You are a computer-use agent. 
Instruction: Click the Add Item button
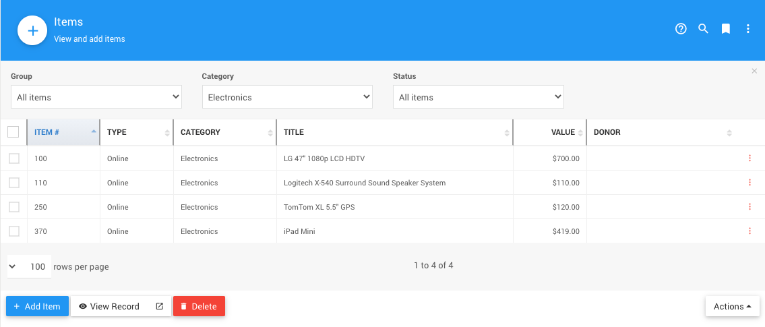click(x=37, y=306)
